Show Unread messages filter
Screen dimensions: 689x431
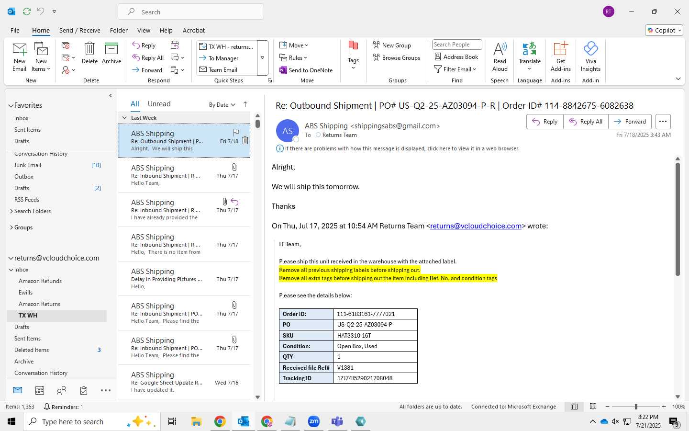pos(159,104)
